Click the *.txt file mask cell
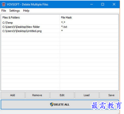The width and height of the screenshot is (124, 114). (64, 27)
